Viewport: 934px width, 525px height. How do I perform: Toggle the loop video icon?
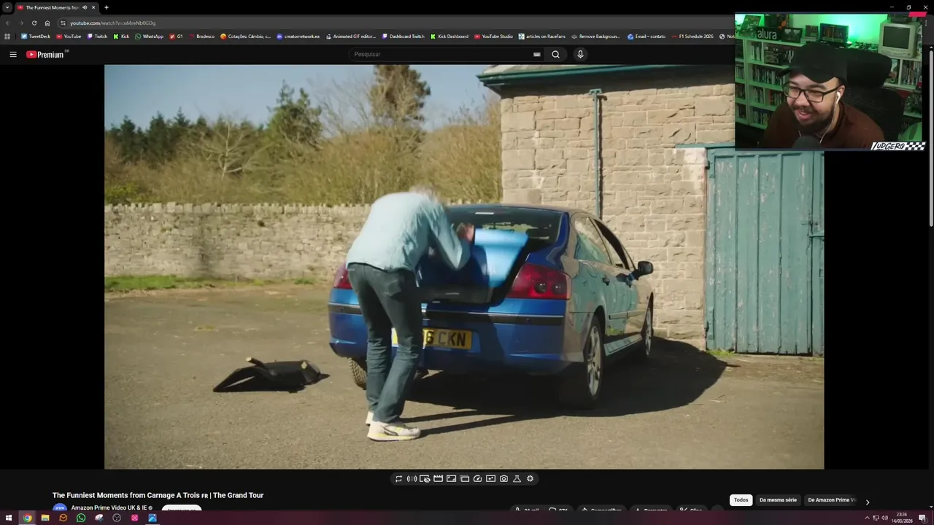398,479
